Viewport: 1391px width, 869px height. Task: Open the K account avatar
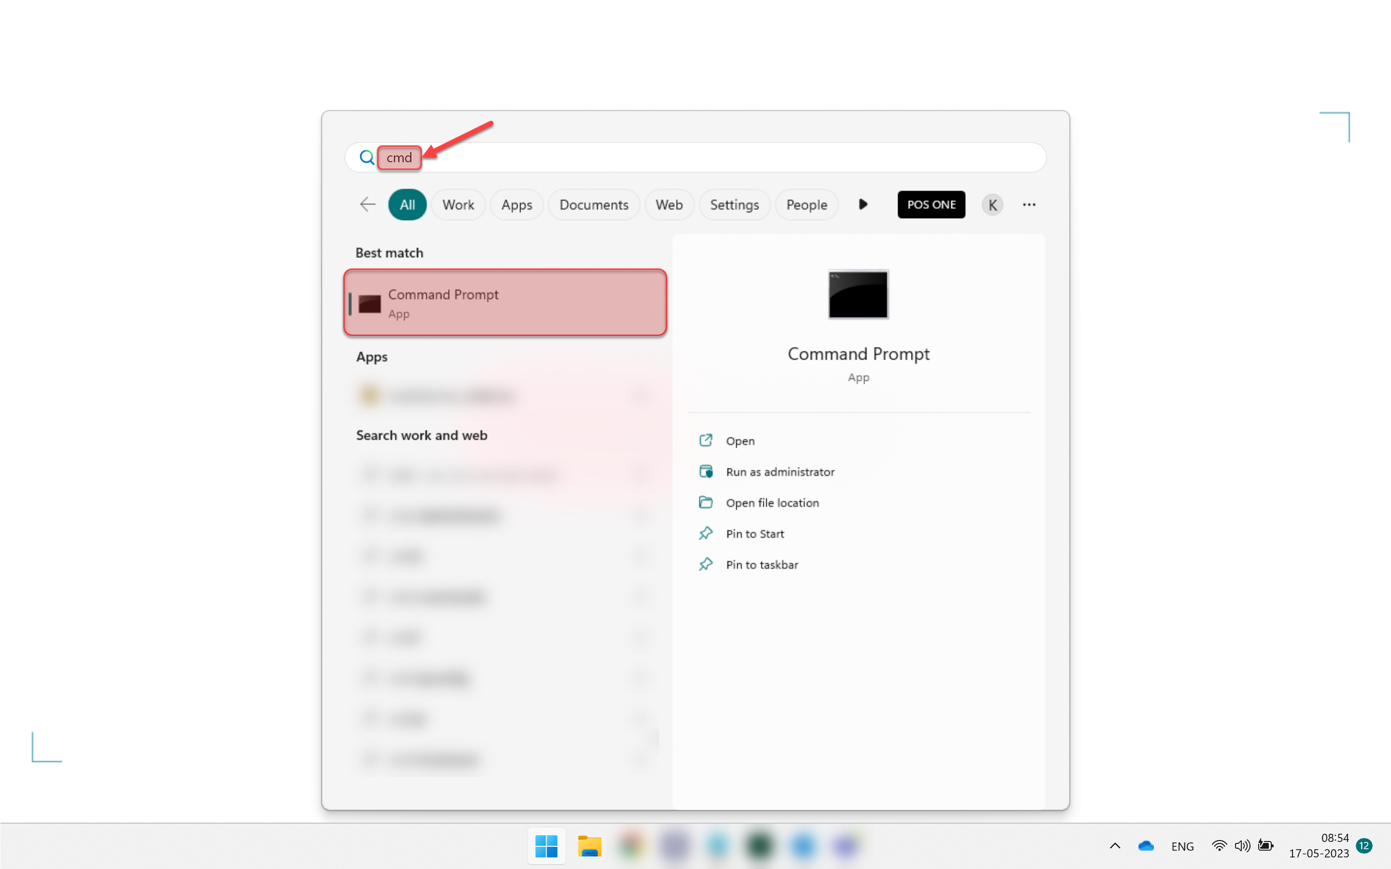992,205
